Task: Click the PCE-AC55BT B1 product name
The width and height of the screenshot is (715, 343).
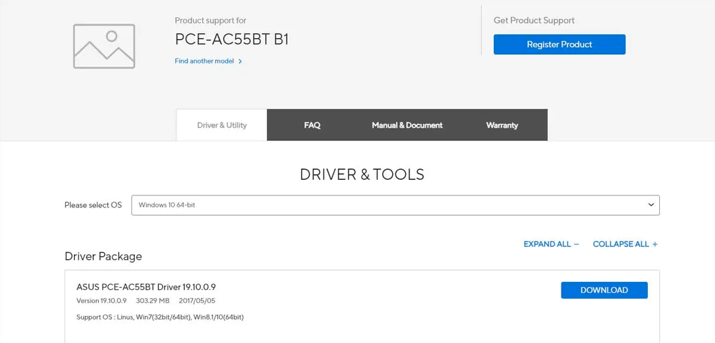Action: (x=232, y=40)
